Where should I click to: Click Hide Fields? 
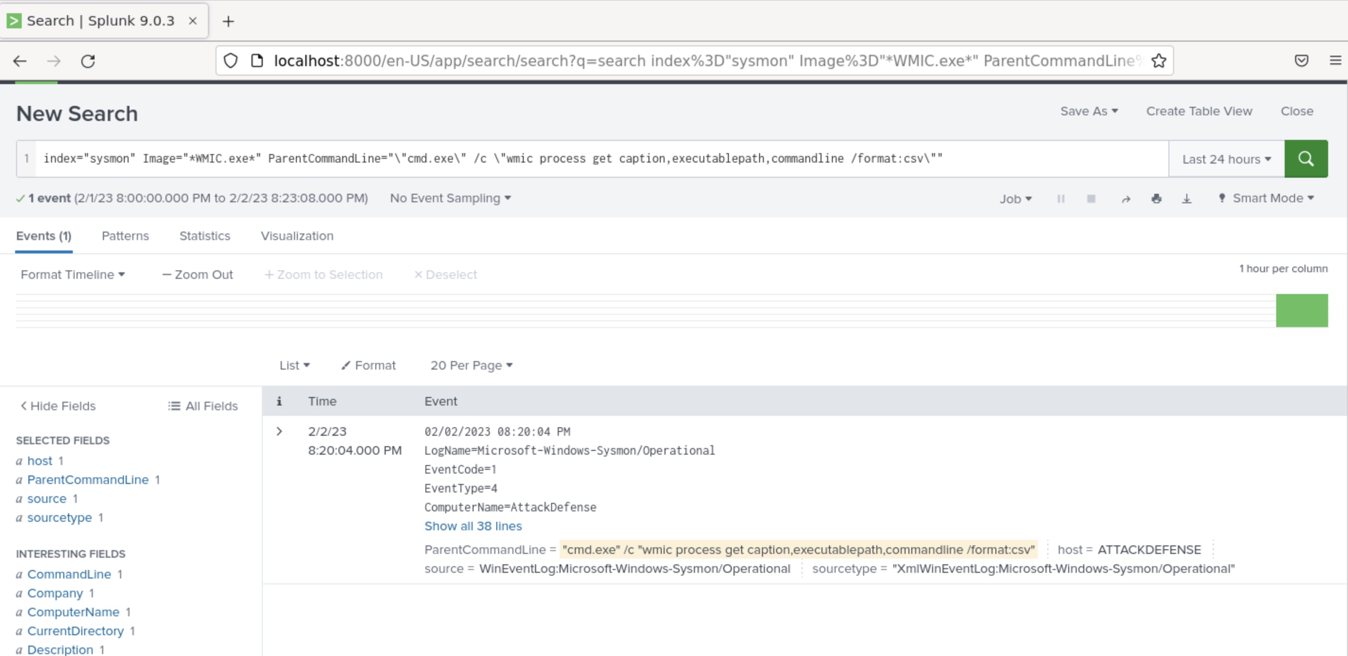[58, 406]
